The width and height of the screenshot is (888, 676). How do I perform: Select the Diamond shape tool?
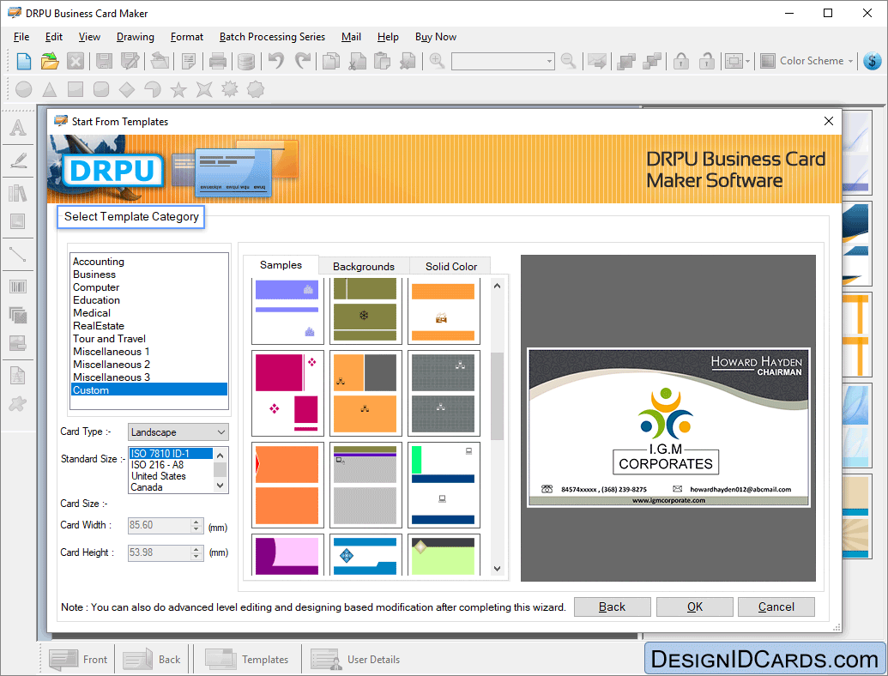127,89
